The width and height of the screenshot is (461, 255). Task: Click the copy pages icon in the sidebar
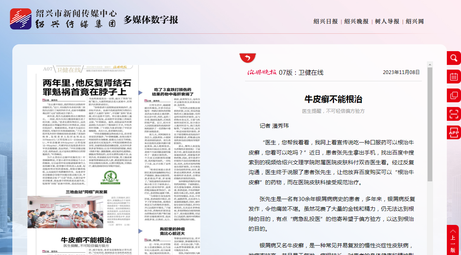454,95
